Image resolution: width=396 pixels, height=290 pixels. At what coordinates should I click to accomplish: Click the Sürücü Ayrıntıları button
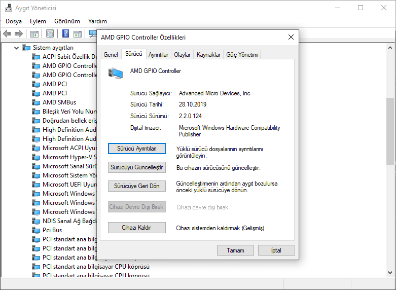click(x=137, y=149)
